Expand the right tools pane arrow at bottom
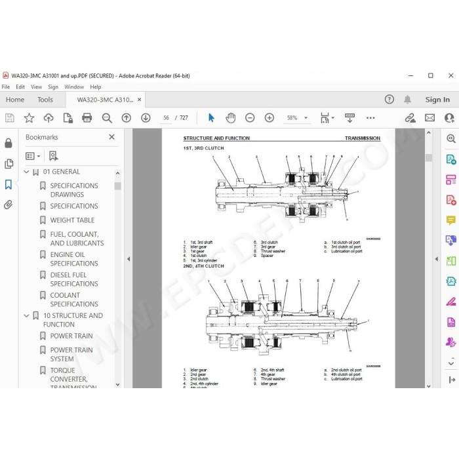459x459 pixels. point(452,380)
